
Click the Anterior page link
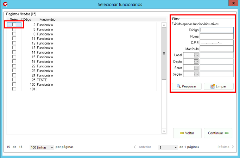pyautogui.click(x=145, y=147)
